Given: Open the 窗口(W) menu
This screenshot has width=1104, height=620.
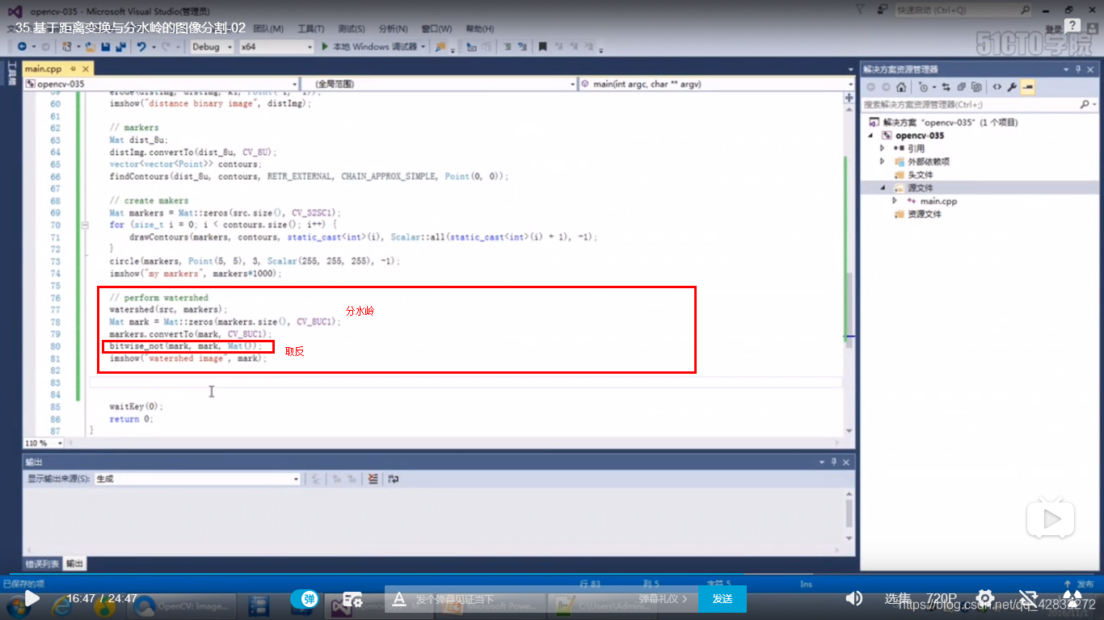Looking at the screenshot, I should click(x=436, y=28).
